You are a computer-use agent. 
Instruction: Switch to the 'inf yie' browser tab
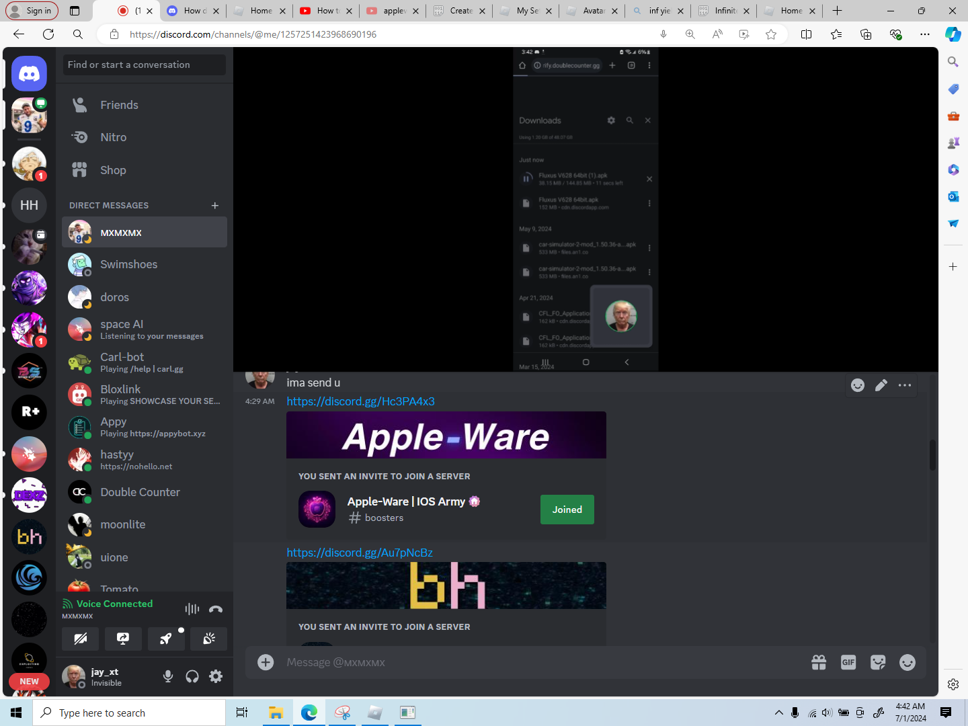point(659,11)
